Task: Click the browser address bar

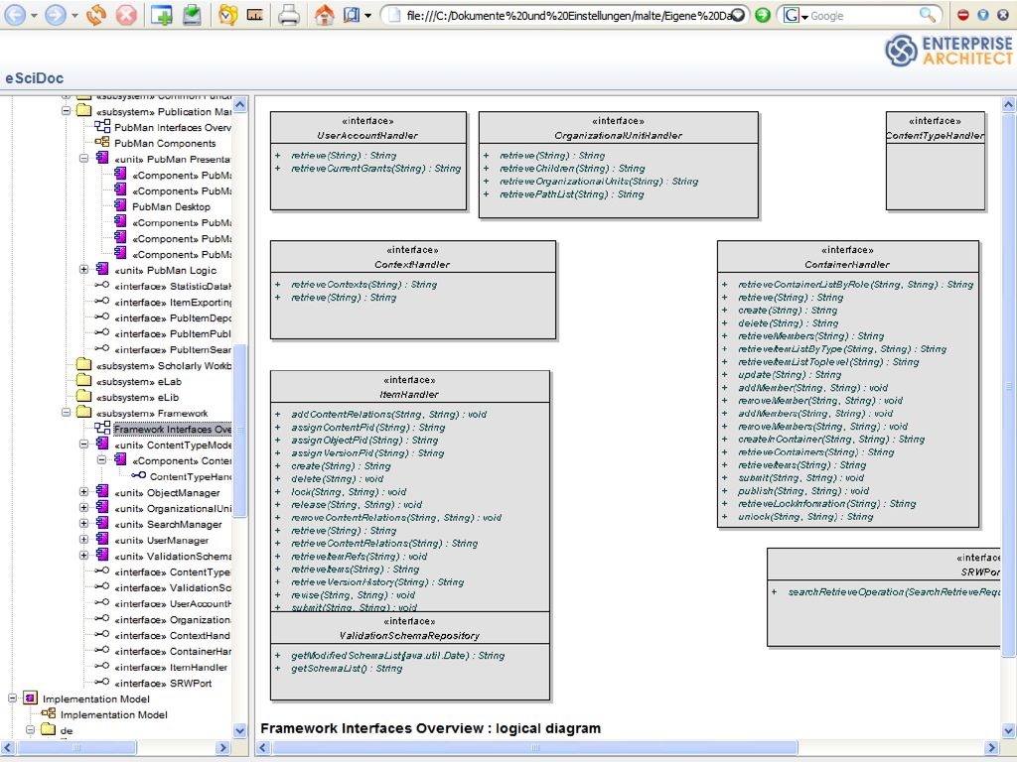Action: [567, 16]
